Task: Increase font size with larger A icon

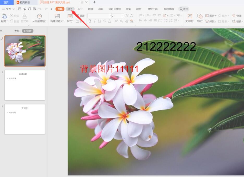Action: [x=127, y=16]
